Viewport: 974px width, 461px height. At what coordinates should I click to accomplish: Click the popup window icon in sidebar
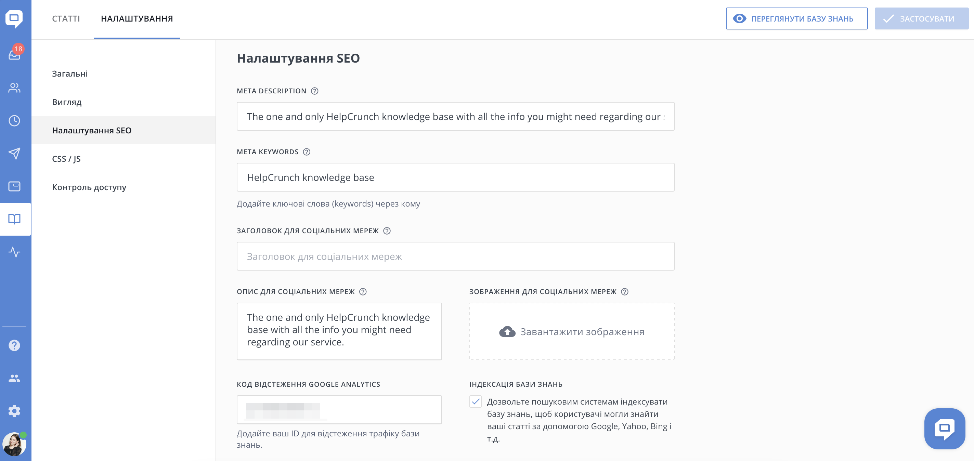[x=14, y=186]
